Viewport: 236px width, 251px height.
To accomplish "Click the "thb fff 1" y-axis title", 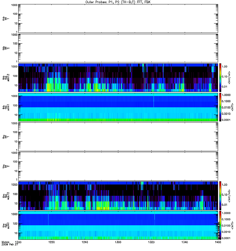I will point(6,19).
